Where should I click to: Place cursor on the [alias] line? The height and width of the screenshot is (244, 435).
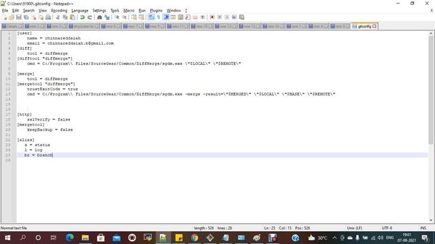[26, 140]
